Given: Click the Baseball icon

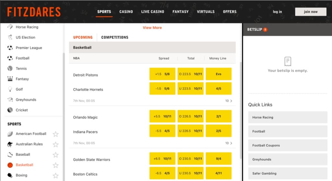Looking at the screenshot, I should pos(10,154).
